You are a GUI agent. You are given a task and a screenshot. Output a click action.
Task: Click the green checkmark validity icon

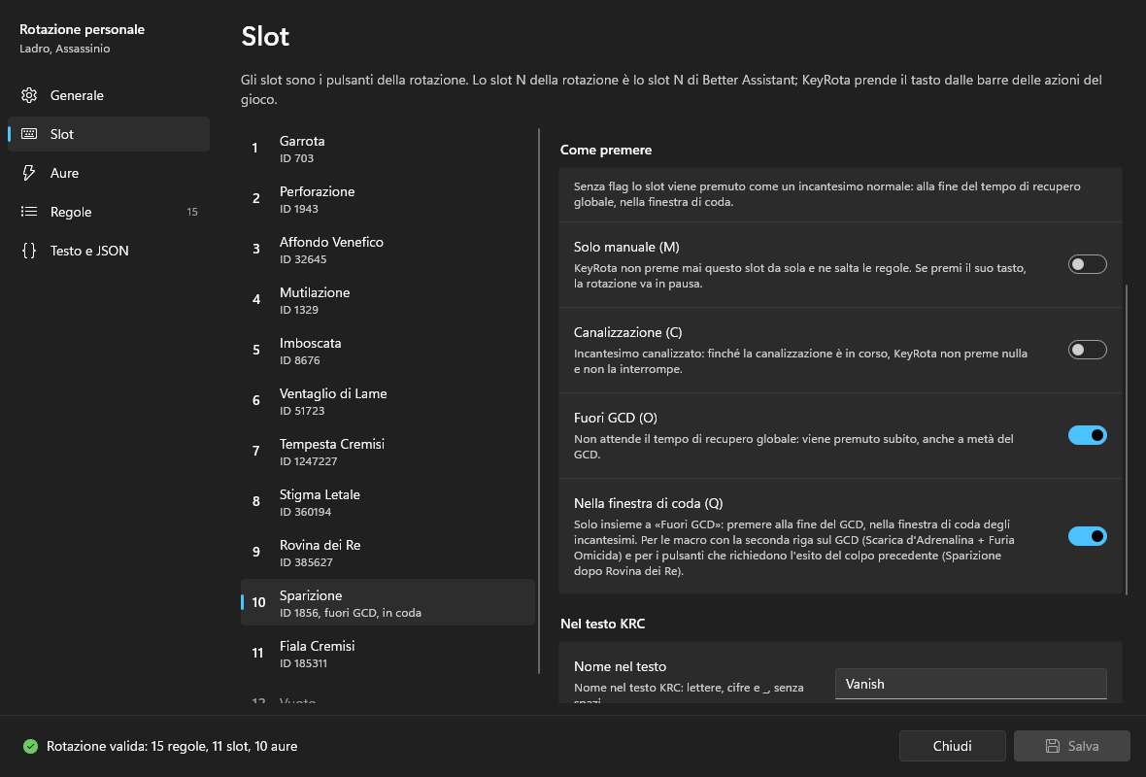[30, 746]
